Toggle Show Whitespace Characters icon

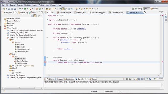pos(72,9)
